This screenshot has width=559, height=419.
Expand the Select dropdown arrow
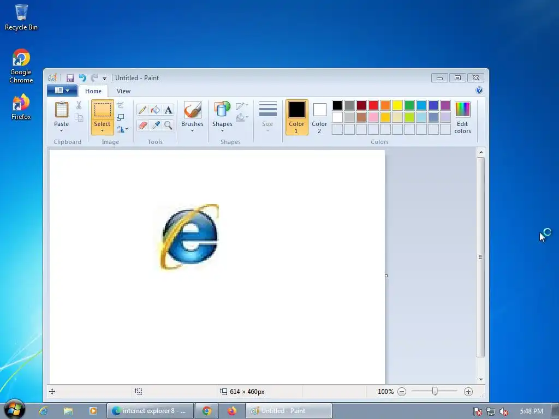102,130
